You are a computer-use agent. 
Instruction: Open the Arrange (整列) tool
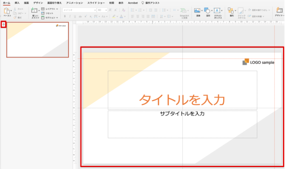[x=230, y=11]
